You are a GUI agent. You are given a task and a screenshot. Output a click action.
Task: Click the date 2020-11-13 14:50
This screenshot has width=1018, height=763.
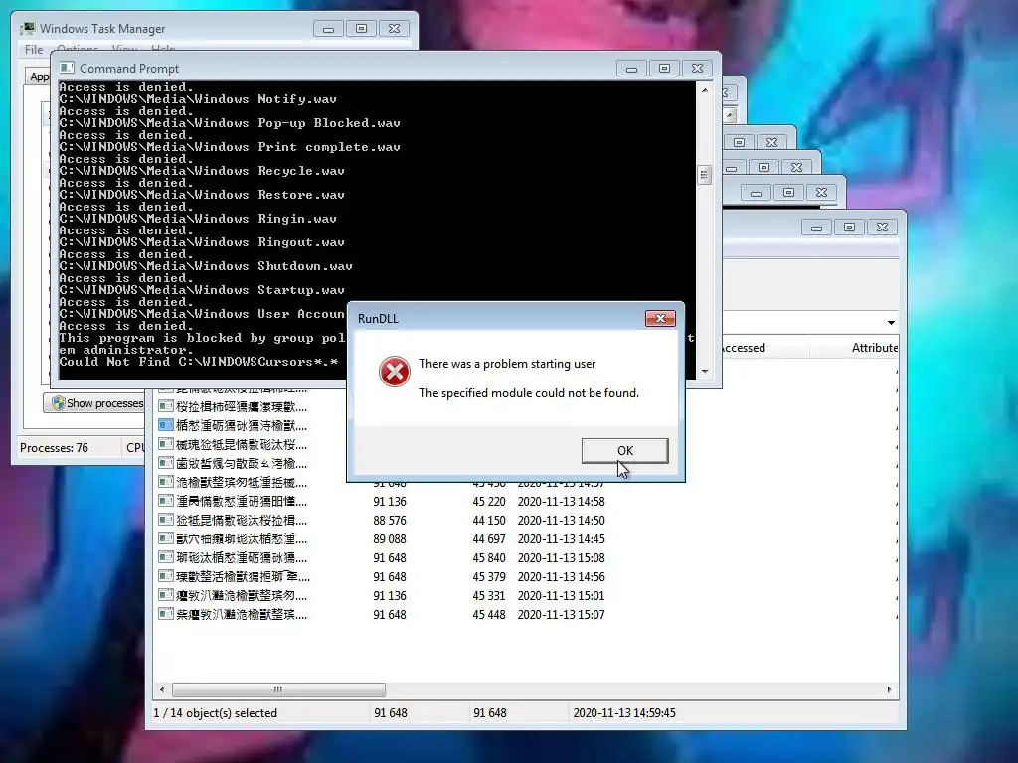[x=561, y=521]
